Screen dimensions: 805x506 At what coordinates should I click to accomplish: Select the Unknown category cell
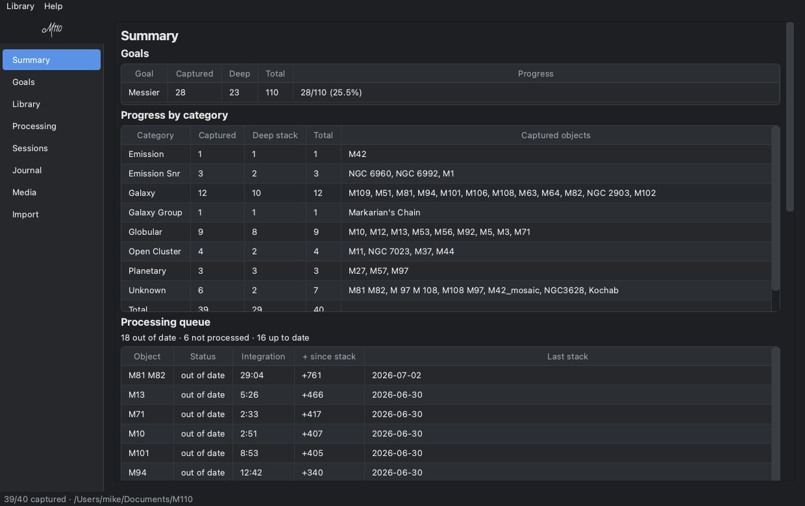(x=155, y=290)
